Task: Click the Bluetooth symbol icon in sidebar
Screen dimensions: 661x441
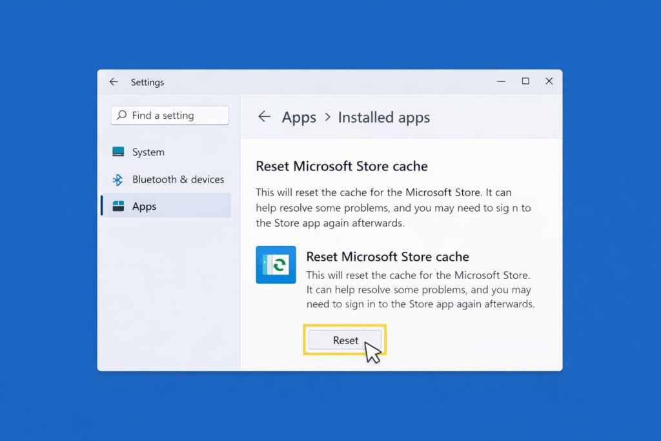Action: (x=117, y=179)
